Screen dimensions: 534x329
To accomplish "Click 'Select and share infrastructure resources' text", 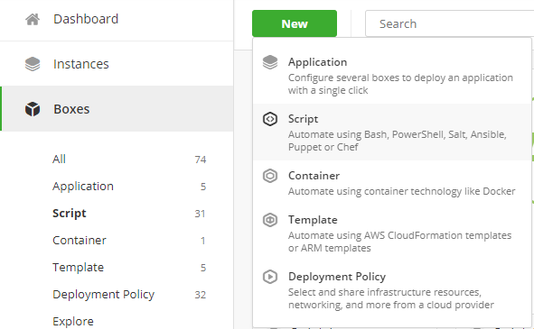I will (x=391, y=298).
